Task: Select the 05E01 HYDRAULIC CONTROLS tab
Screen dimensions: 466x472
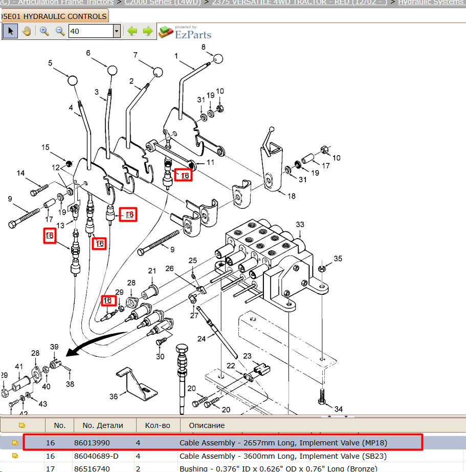Action: [54, 16]
